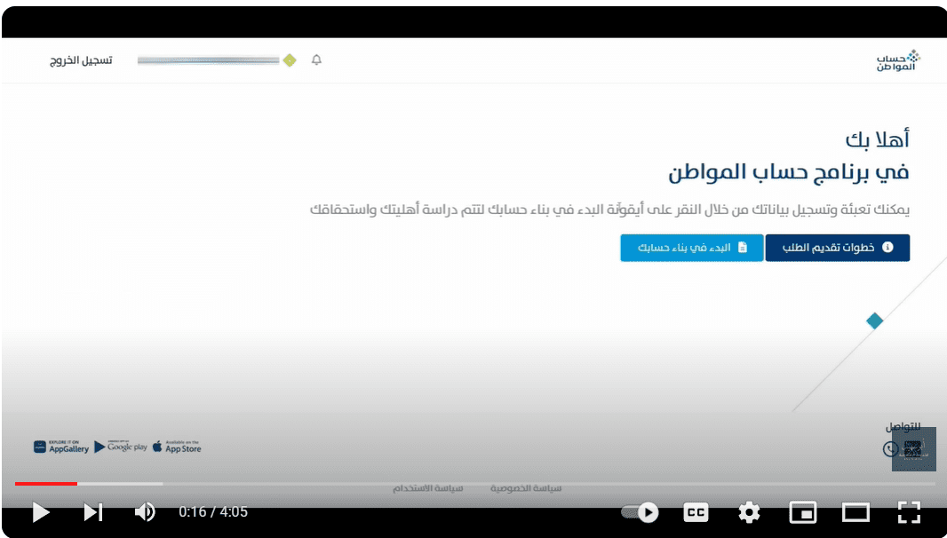Click the حساب المواطن logo
The image size is (947, 538).
[x=898, y=60]
